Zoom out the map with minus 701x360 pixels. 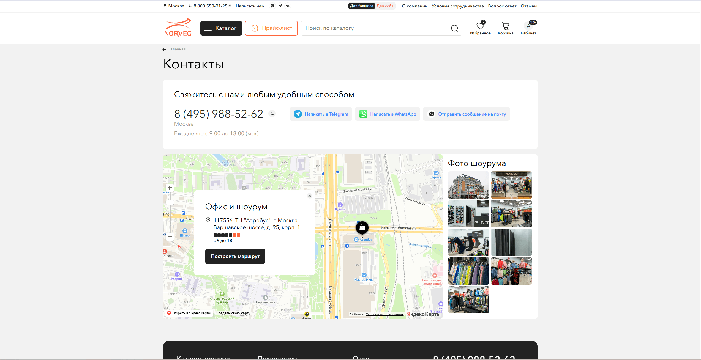(x=170, y=237)
